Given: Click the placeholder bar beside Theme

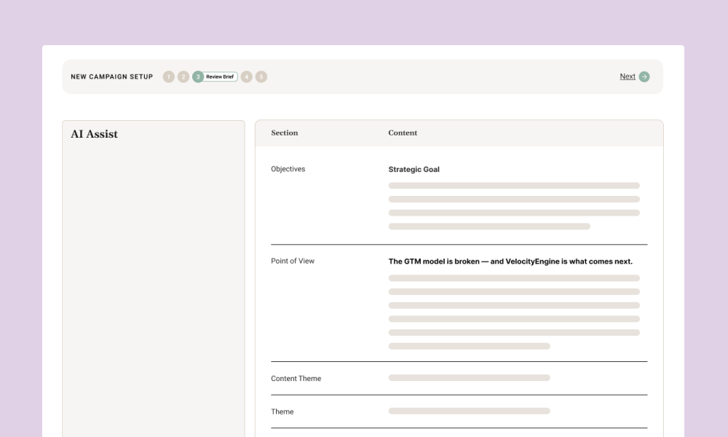Looking at the screenshot, I should pyautogui.click(x=470, y=410).
